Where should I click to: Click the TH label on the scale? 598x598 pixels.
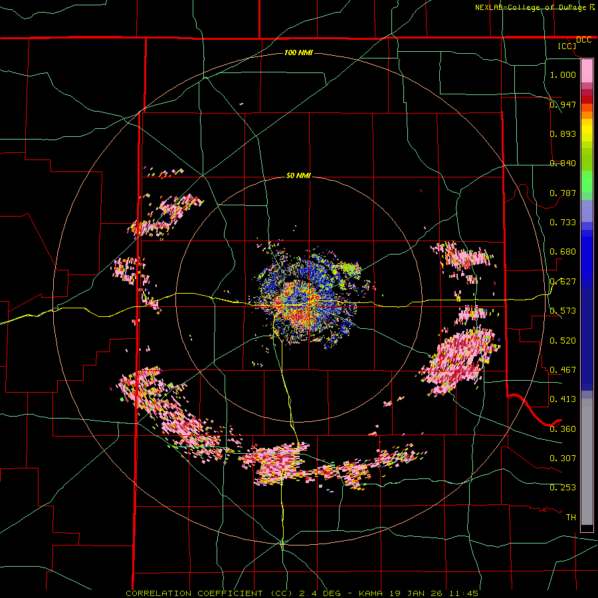571,518
